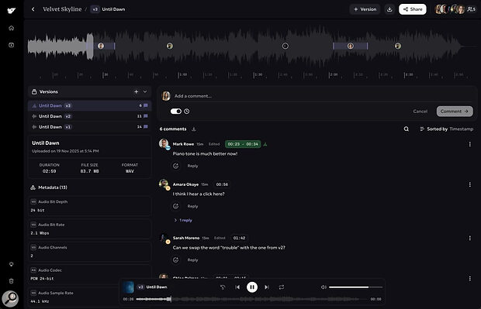Jump to the 00:23 - 00:34 timestamp range
Image resolution: width=481 pixels, height=309 pixels.
[x=243, y=144]
